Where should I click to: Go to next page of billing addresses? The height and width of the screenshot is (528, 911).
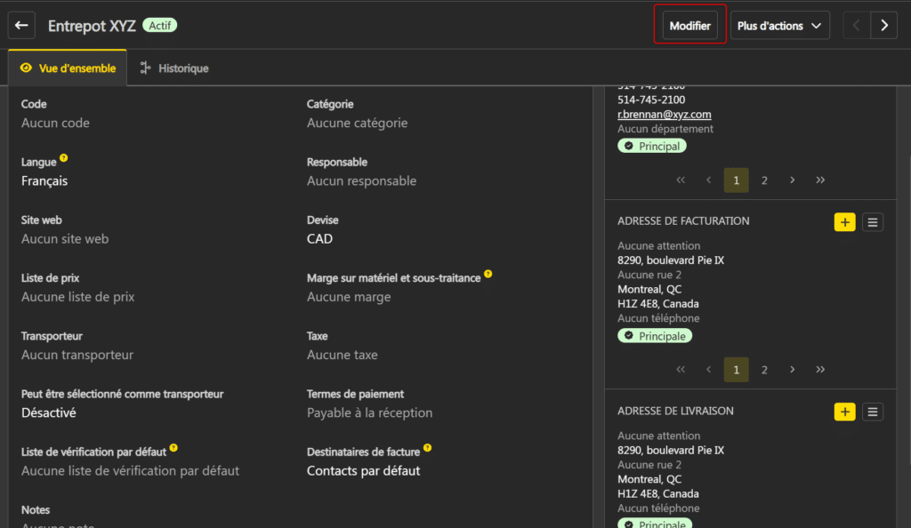click(x=792, y=370)
